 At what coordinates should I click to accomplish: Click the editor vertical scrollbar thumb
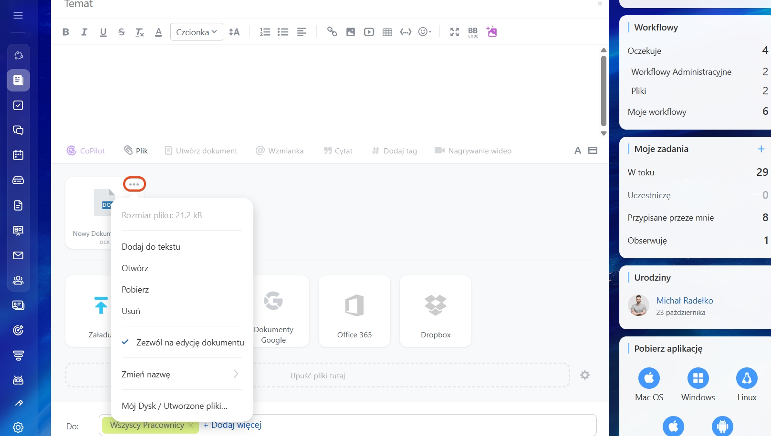pos(604,91)
